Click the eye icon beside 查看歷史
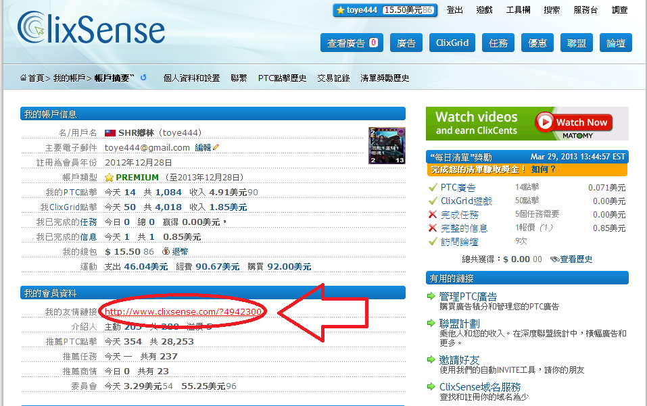This screenshot has width=647, height=406. (554, 259)
